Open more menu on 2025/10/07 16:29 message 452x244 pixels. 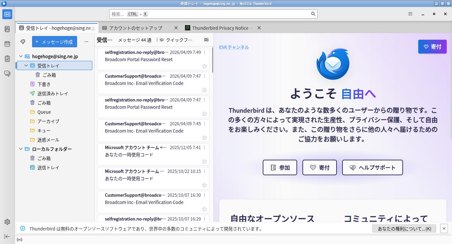tap(204, 219)
